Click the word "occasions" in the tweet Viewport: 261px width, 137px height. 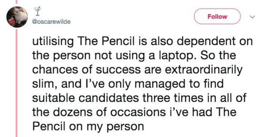(137, 112)
